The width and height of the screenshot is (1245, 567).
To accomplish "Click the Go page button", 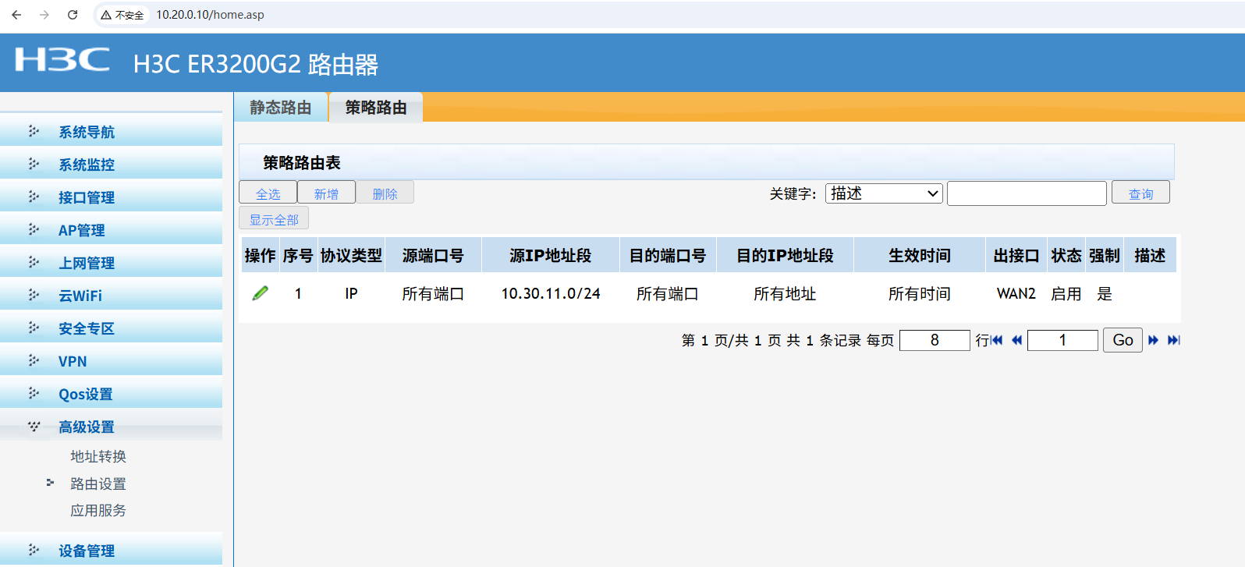I will click(1123, 340).
